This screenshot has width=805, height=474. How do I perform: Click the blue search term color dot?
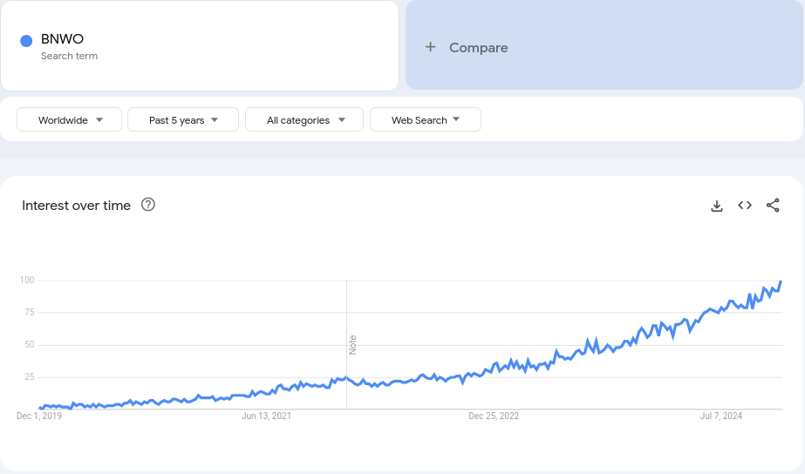[26, 40]
